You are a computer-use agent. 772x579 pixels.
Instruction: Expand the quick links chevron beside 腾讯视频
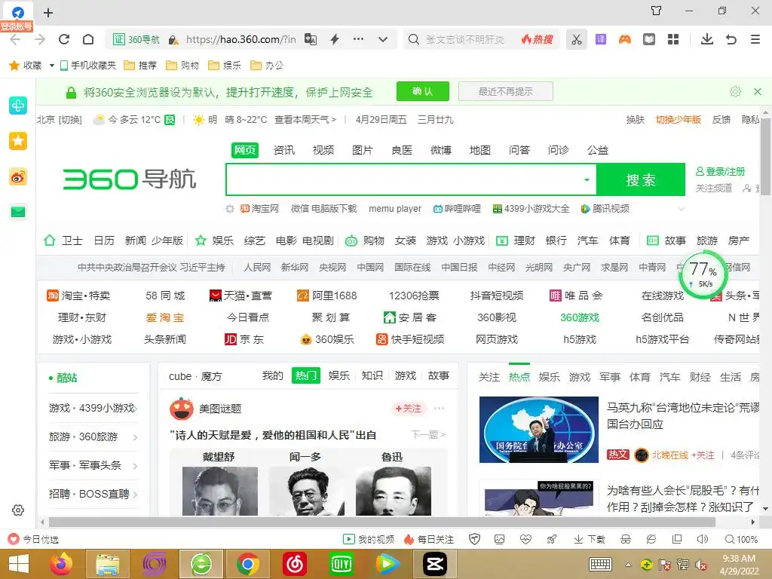(x=682, y=209)
